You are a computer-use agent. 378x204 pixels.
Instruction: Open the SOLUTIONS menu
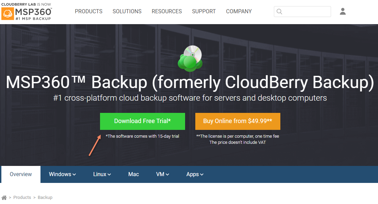point(127,11)
